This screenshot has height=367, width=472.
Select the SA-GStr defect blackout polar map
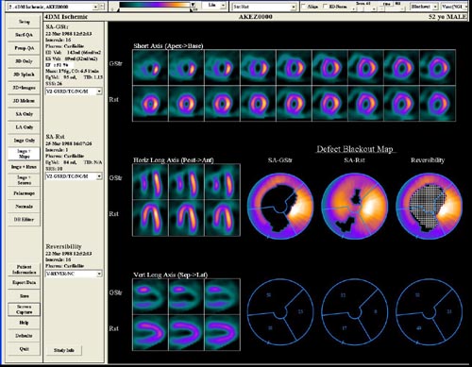pos(280,207)
